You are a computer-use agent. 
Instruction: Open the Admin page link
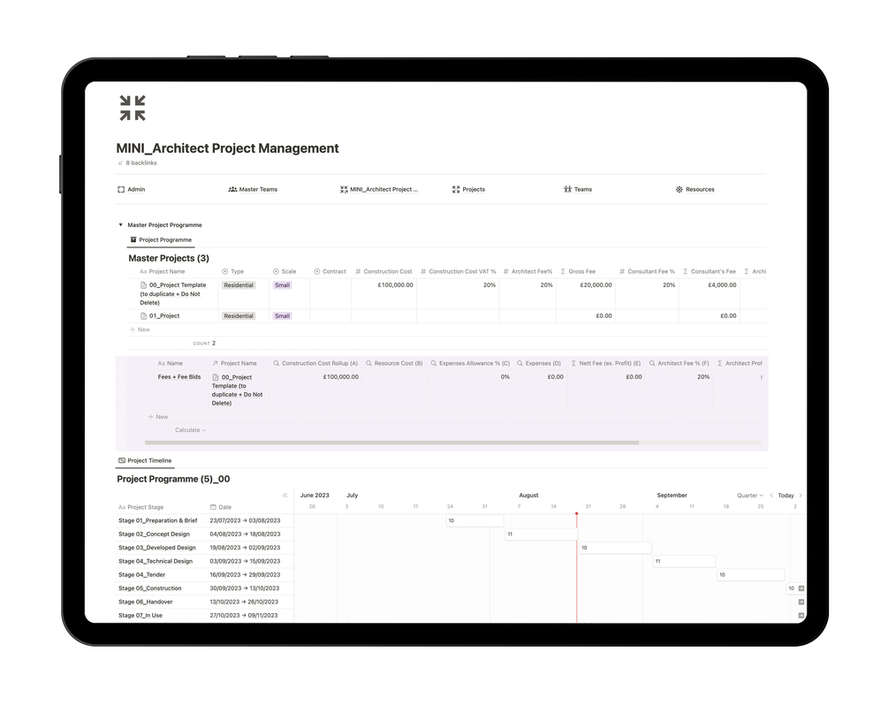132,190
